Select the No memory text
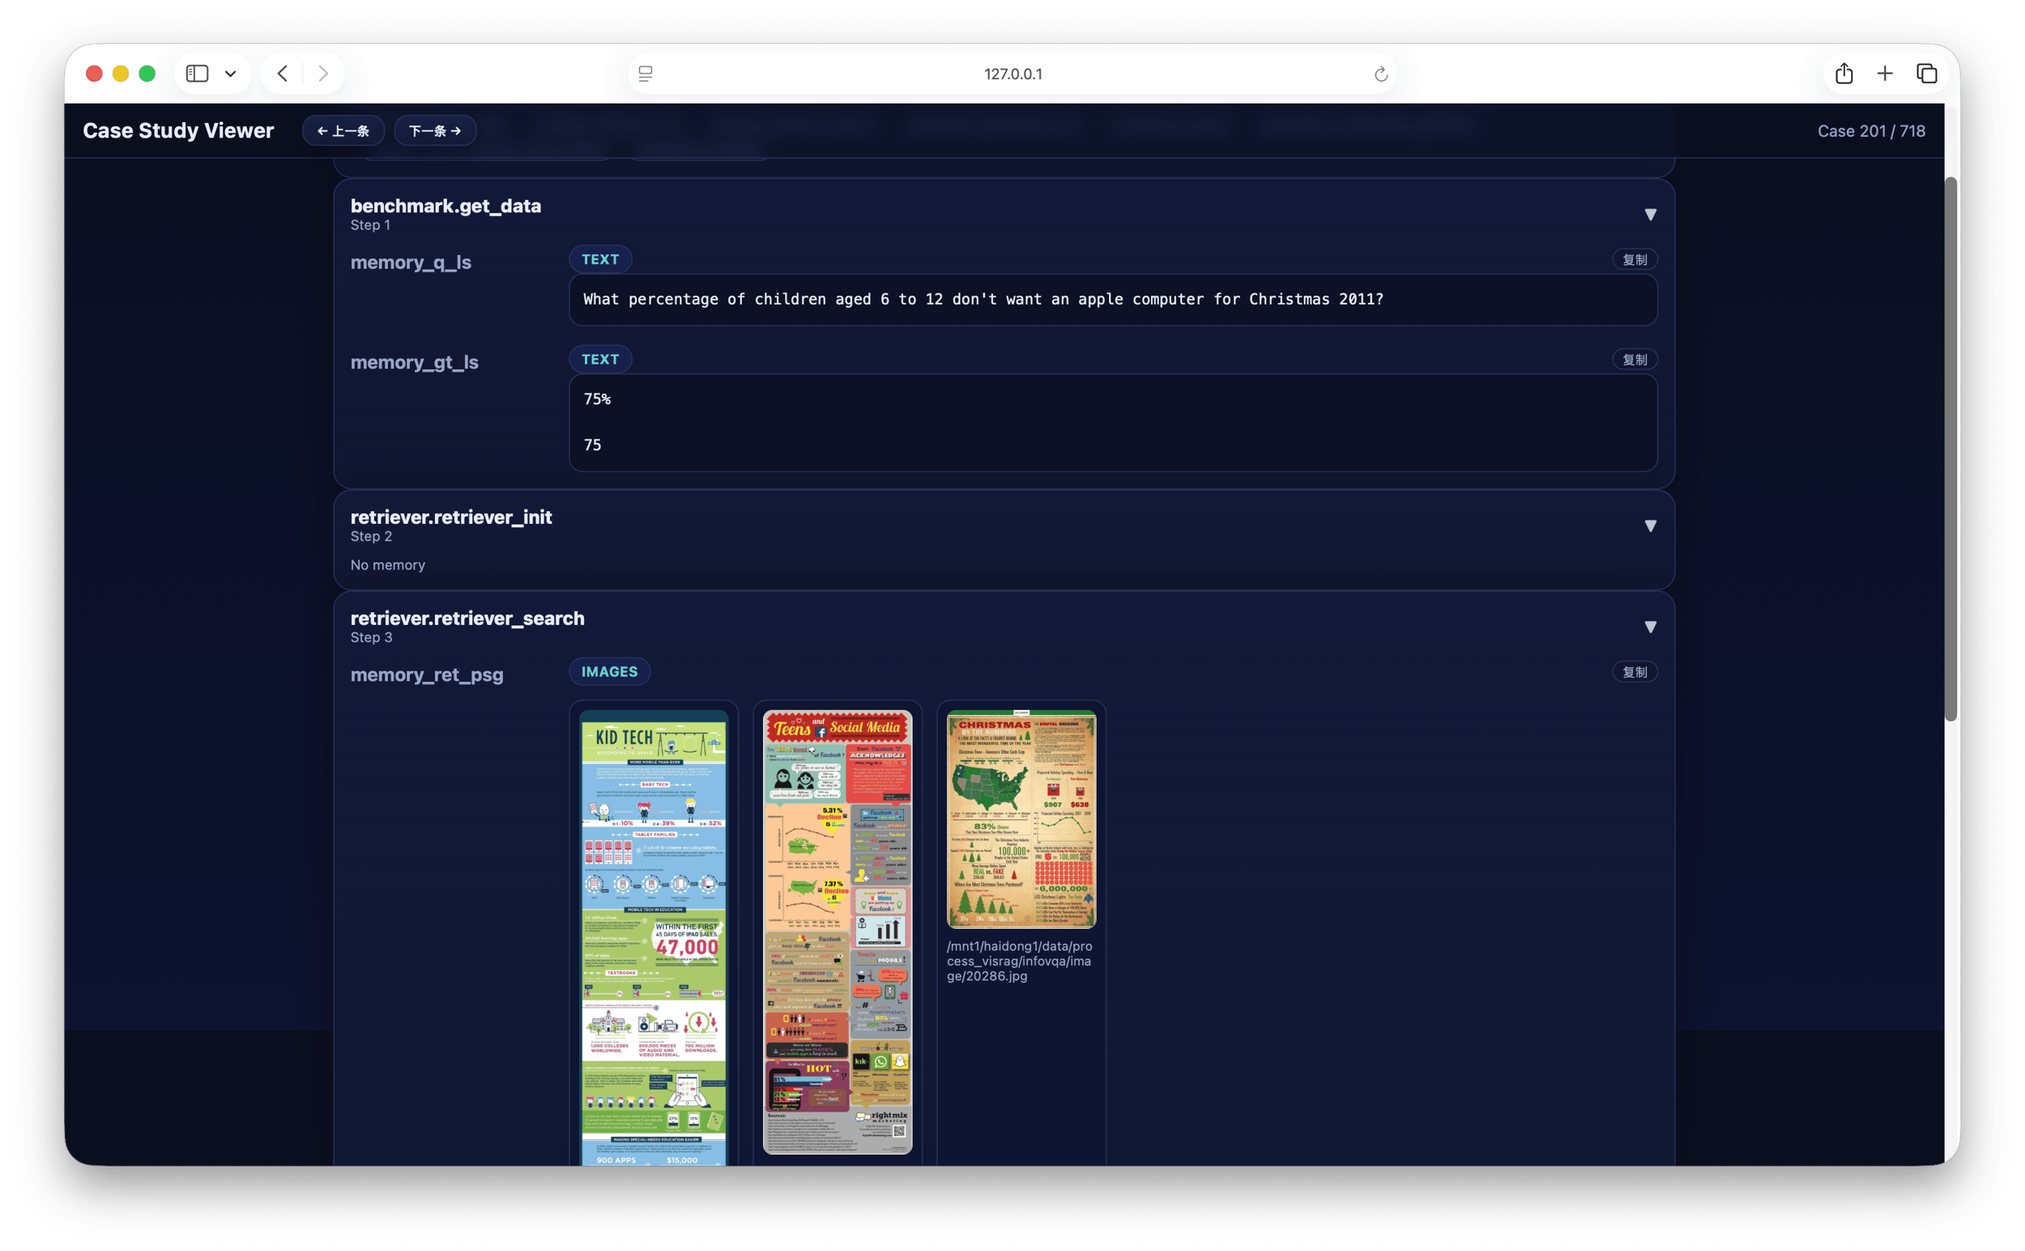This screenshot has width=2025, height=1251. tap(387, 565)
